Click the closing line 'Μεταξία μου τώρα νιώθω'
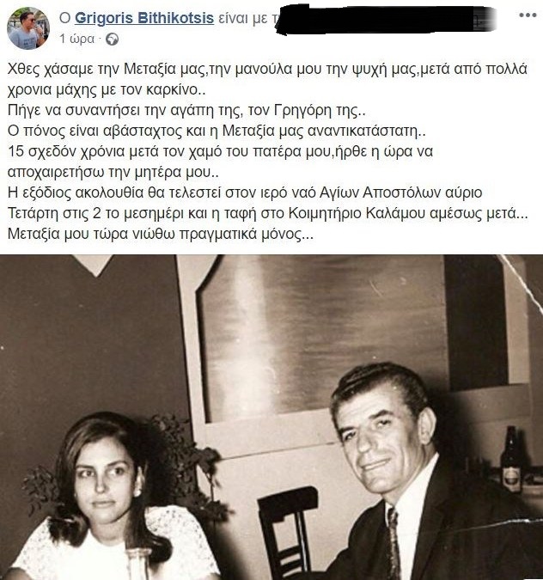 tap(160, 234)
